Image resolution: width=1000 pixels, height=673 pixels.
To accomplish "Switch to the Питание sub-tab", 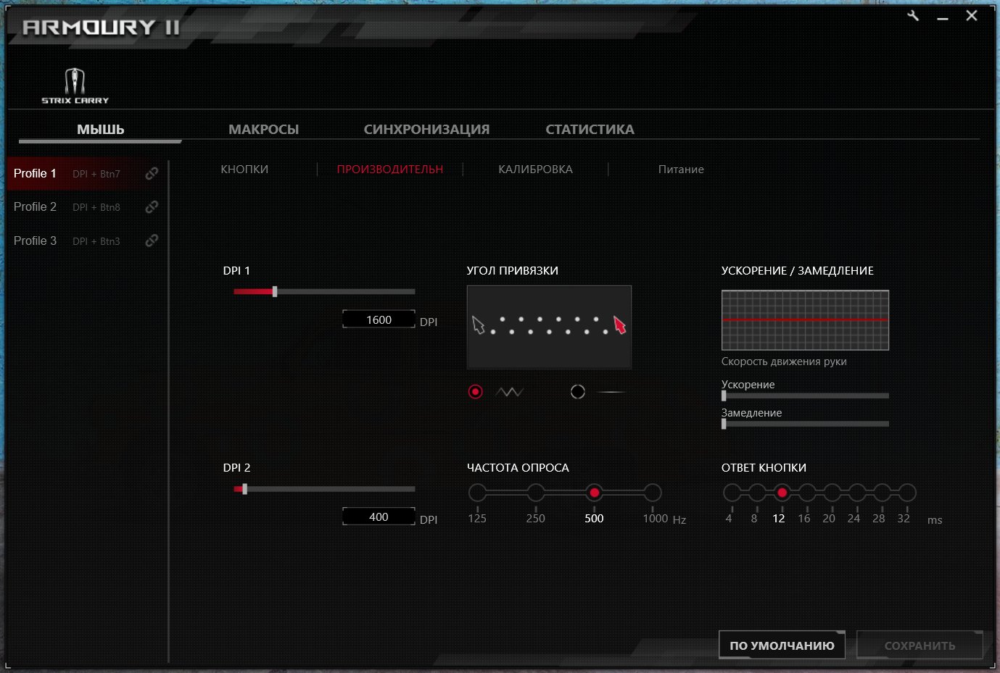I will (681, 169).
